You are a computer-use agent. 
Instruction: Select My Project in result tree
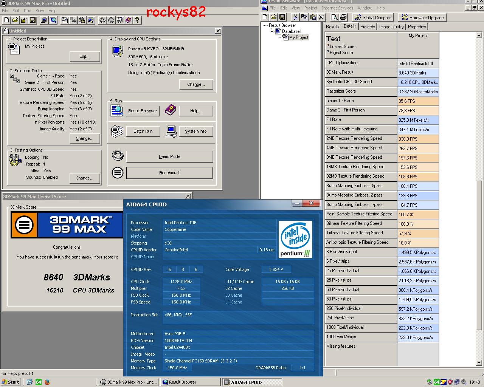299,37
